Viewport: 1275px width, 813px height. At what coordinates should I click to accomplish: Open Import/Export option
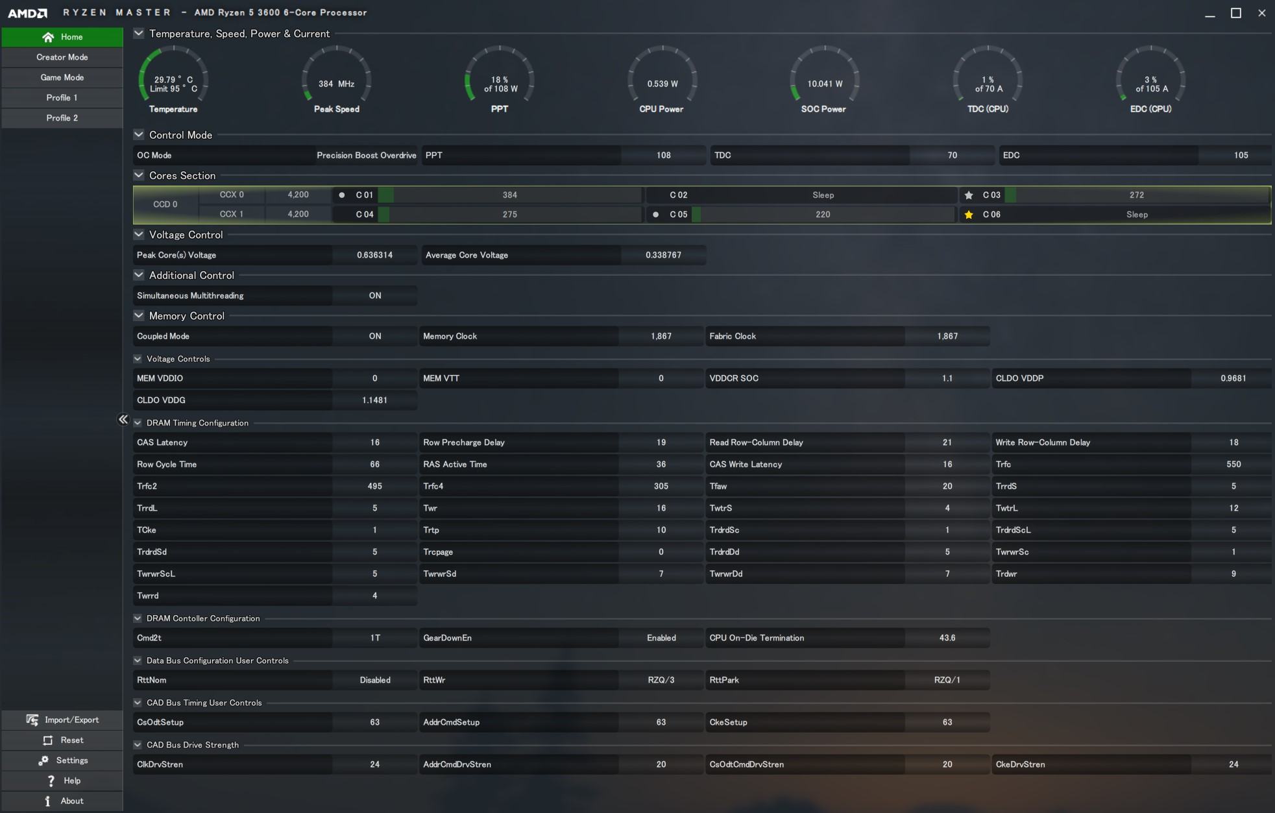62,720
